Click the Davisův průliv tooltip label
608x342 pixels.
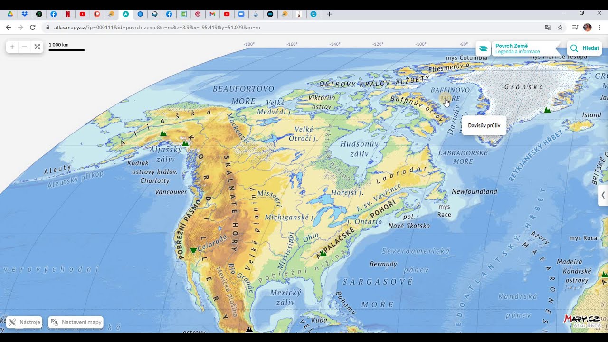[x=484, y=125]
